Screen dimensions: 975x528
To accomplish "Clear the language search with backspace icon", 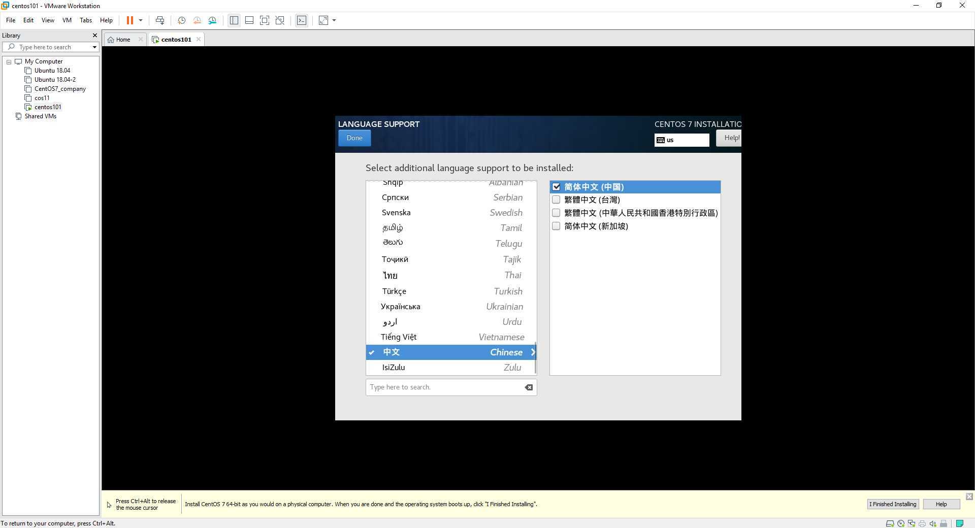I will (x=529, y=387).
